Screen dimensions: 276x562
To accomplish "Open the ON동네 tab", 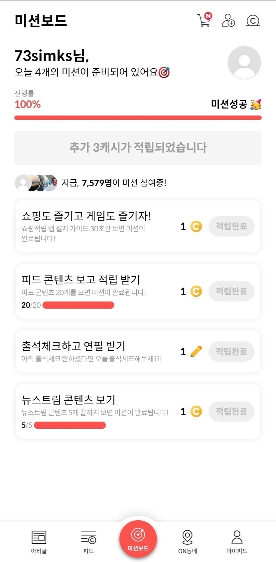I will pos(188,541).
